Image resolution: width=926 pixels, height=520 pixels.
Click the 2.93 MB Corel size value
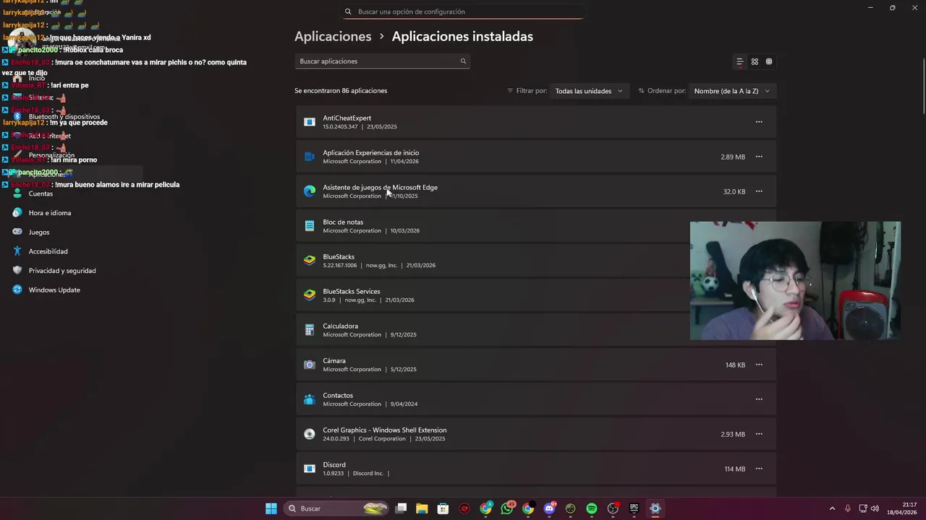pyautogui.click(x=733, y=434)
